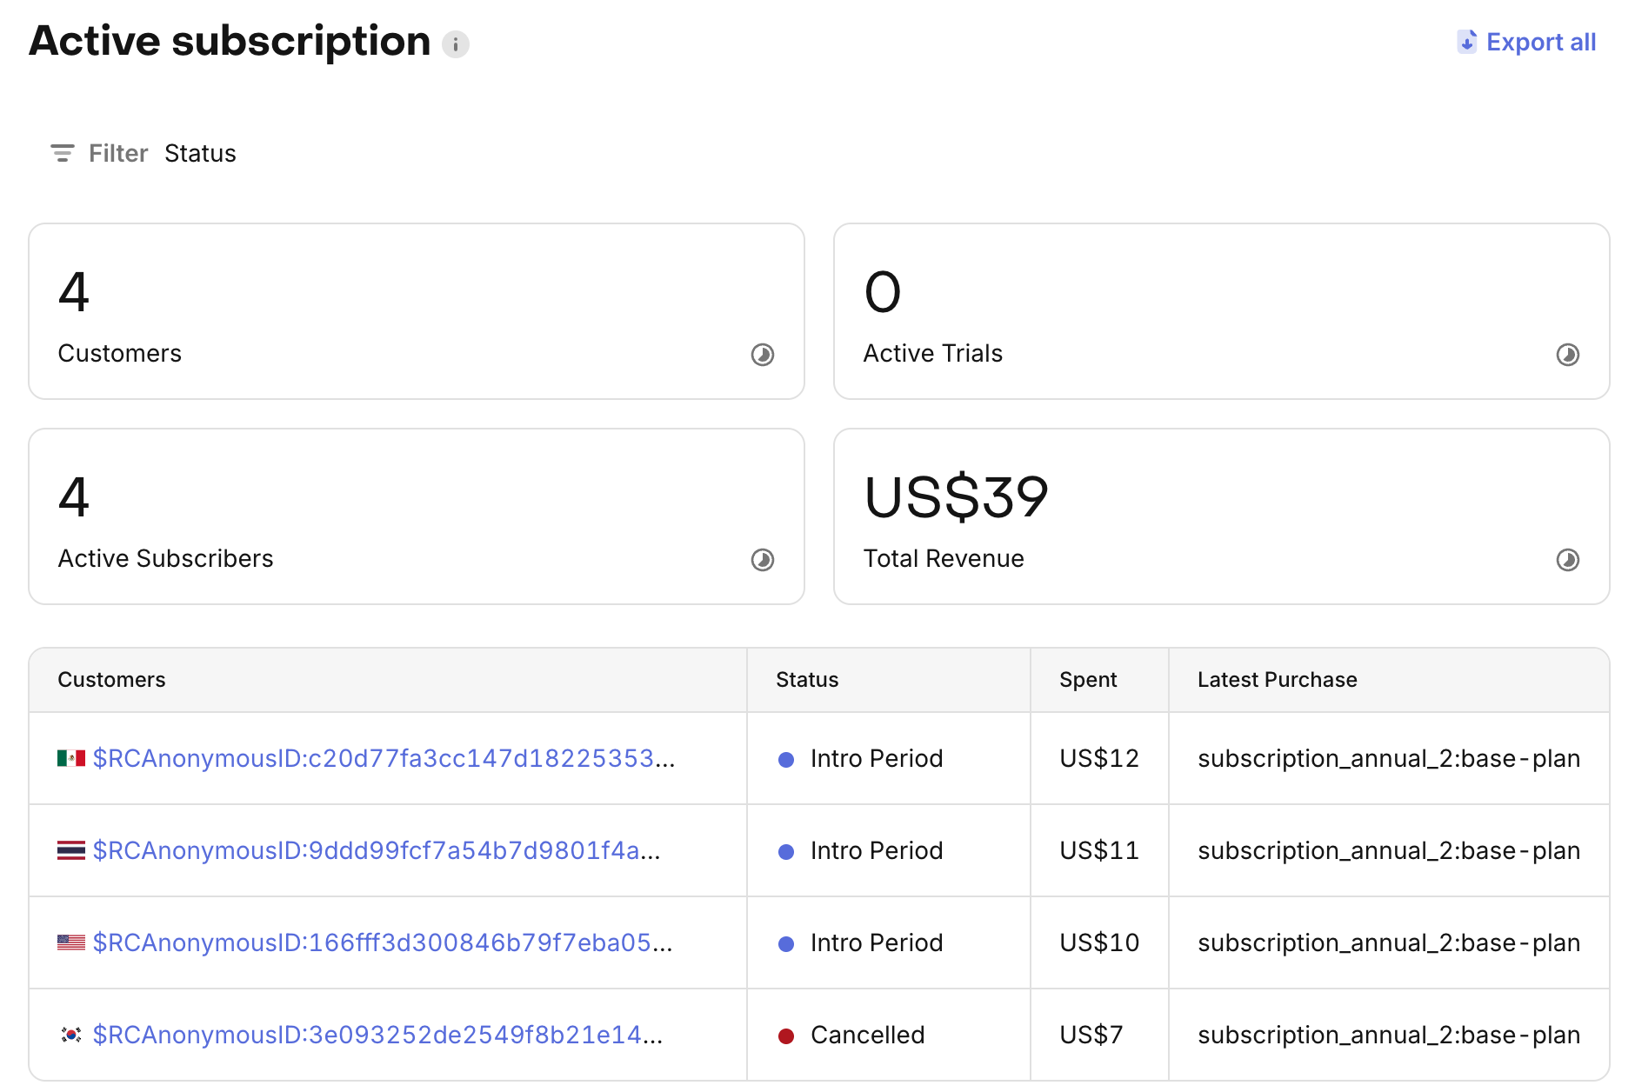The width and height of the screenshot is (1635, 1092).
Task: Open chart icon on Customers card
Action: [762, 355]
